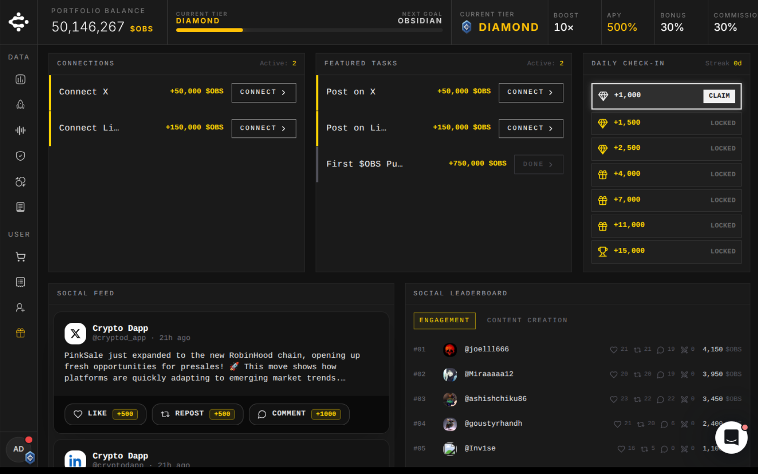This screenshot has height=474, width=758.
Task: Open the yellow gift rewards sidebar icon
Action: tap(20, 333)
